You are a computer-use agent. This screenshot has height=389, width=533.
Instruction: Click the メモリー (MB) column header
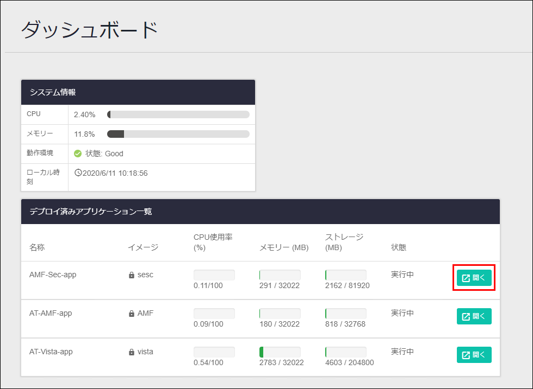click(284, 247)
